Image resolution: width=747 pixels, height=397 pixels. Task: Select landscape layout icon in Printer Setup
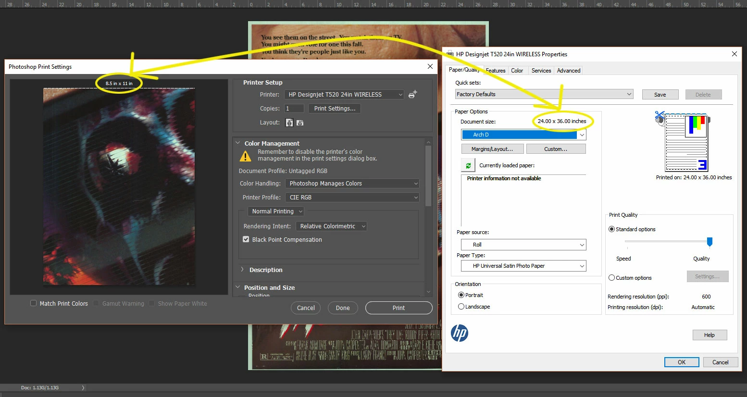coord(300,123)
